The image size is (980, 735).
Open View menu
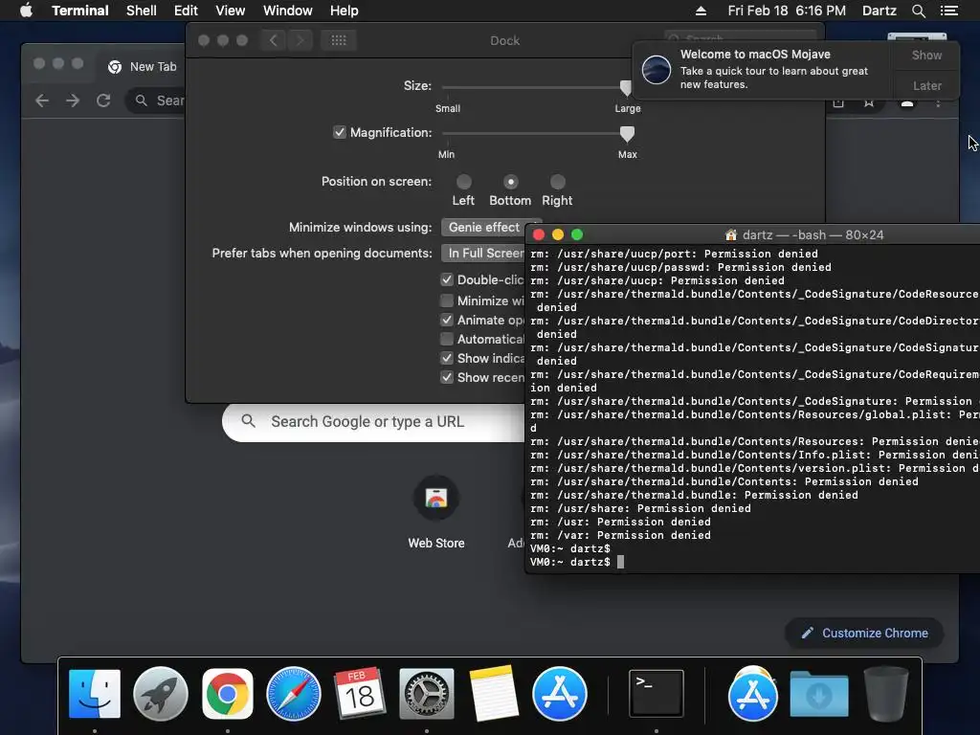pyautogui.click(x=230, y=11)
